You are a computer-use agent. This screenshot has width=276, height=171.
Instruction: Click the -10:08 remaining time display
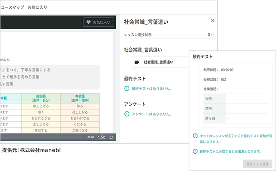(90, 137)
